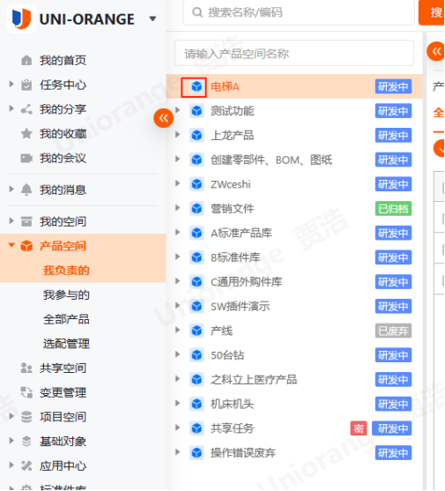Click the bell icon next to 我的消息
The width and height of the screenshot is (445, 491).
pos(26,190)
